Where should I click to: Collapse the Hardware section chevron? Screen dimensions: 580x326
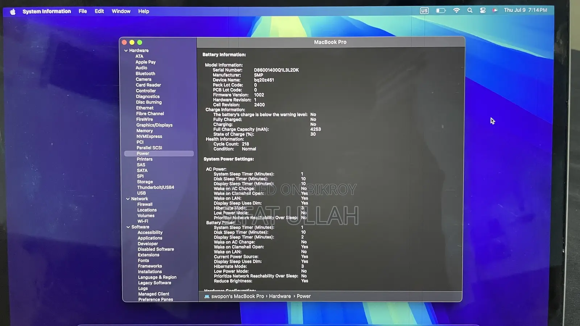coord(126,51)
